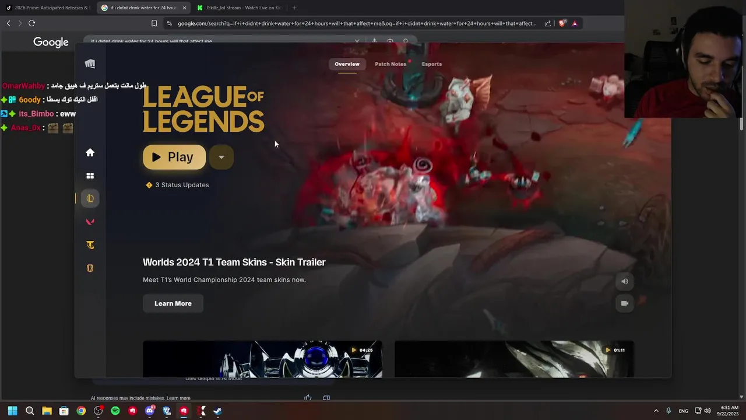Open Chrome from taskbar
The image size is (746, 420).
[x=81, y=411]
